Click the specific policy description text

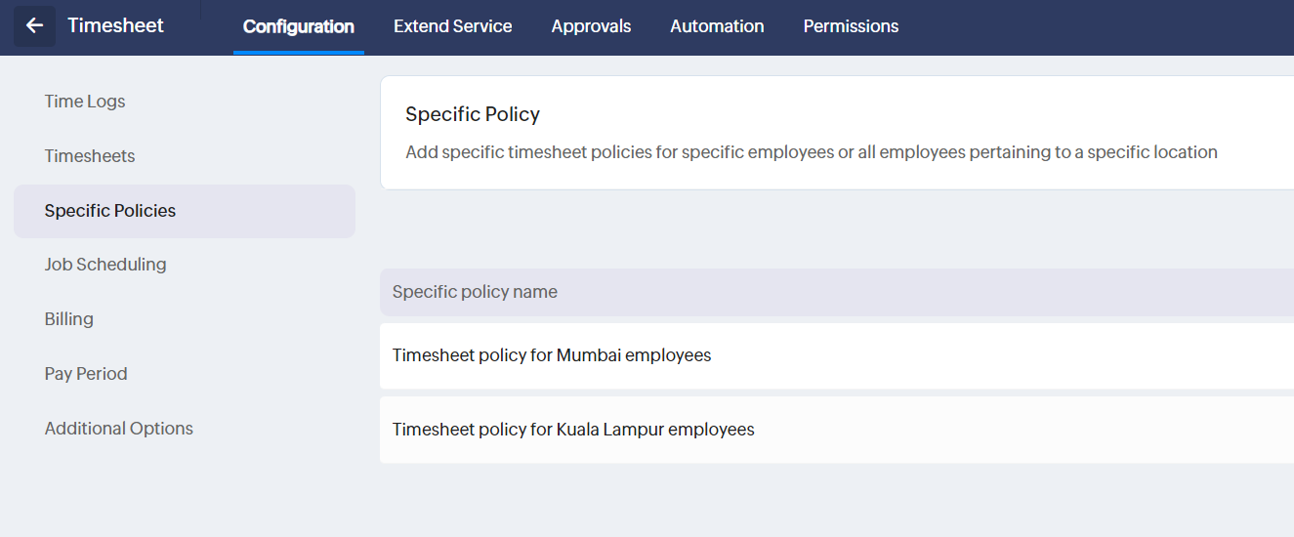(x=811, y=152)
